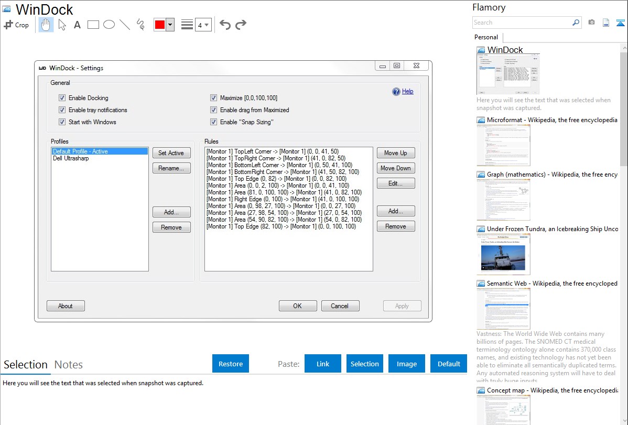Toggle Enable "Snap Sizing" checkbox
This screenshot has height=425, width=628.
(x=214, y=122)
